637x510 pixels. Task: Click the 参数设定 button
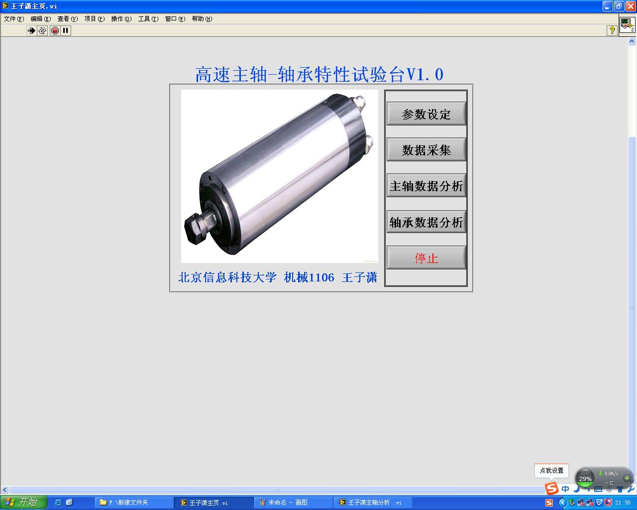click(x=426, y=114)
